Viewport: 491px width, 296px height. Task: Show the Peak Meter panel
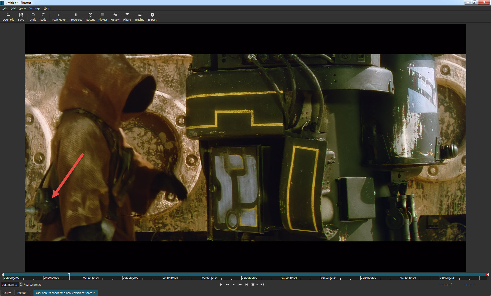point(59,17)
